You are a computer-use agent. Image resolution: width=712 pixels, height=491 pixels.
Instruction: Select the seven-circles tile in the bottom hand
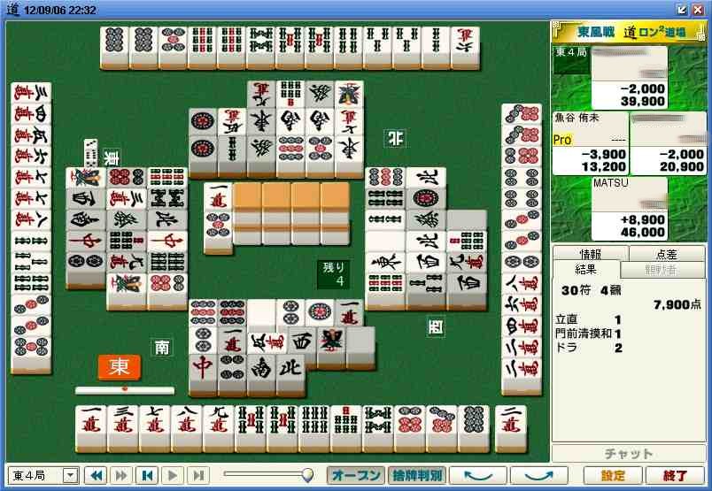tap(441, 428)
